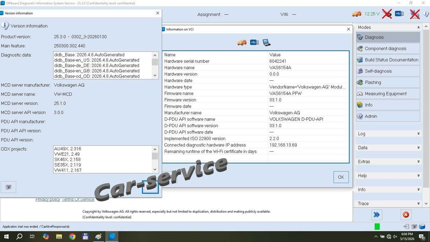Click the vehicle icon in VCI dialog
The height and width of the screenshot is (242, 430).
[x=242, y=43]
